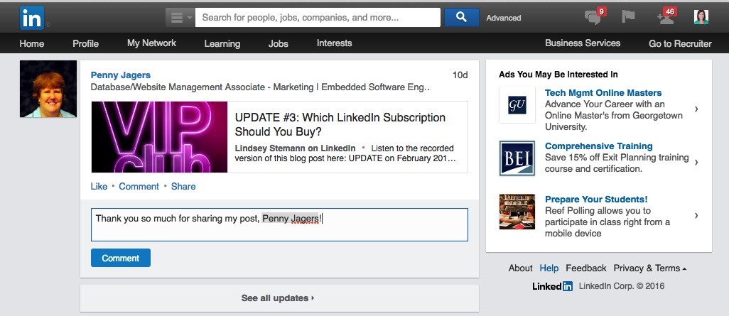Click the comment text box
The height and width of the screenshot is (316, 729).
click(279, 225)
